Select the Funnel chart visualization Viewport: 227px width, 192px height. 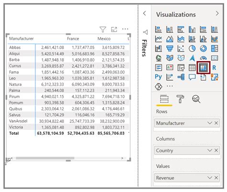point(170,49)
